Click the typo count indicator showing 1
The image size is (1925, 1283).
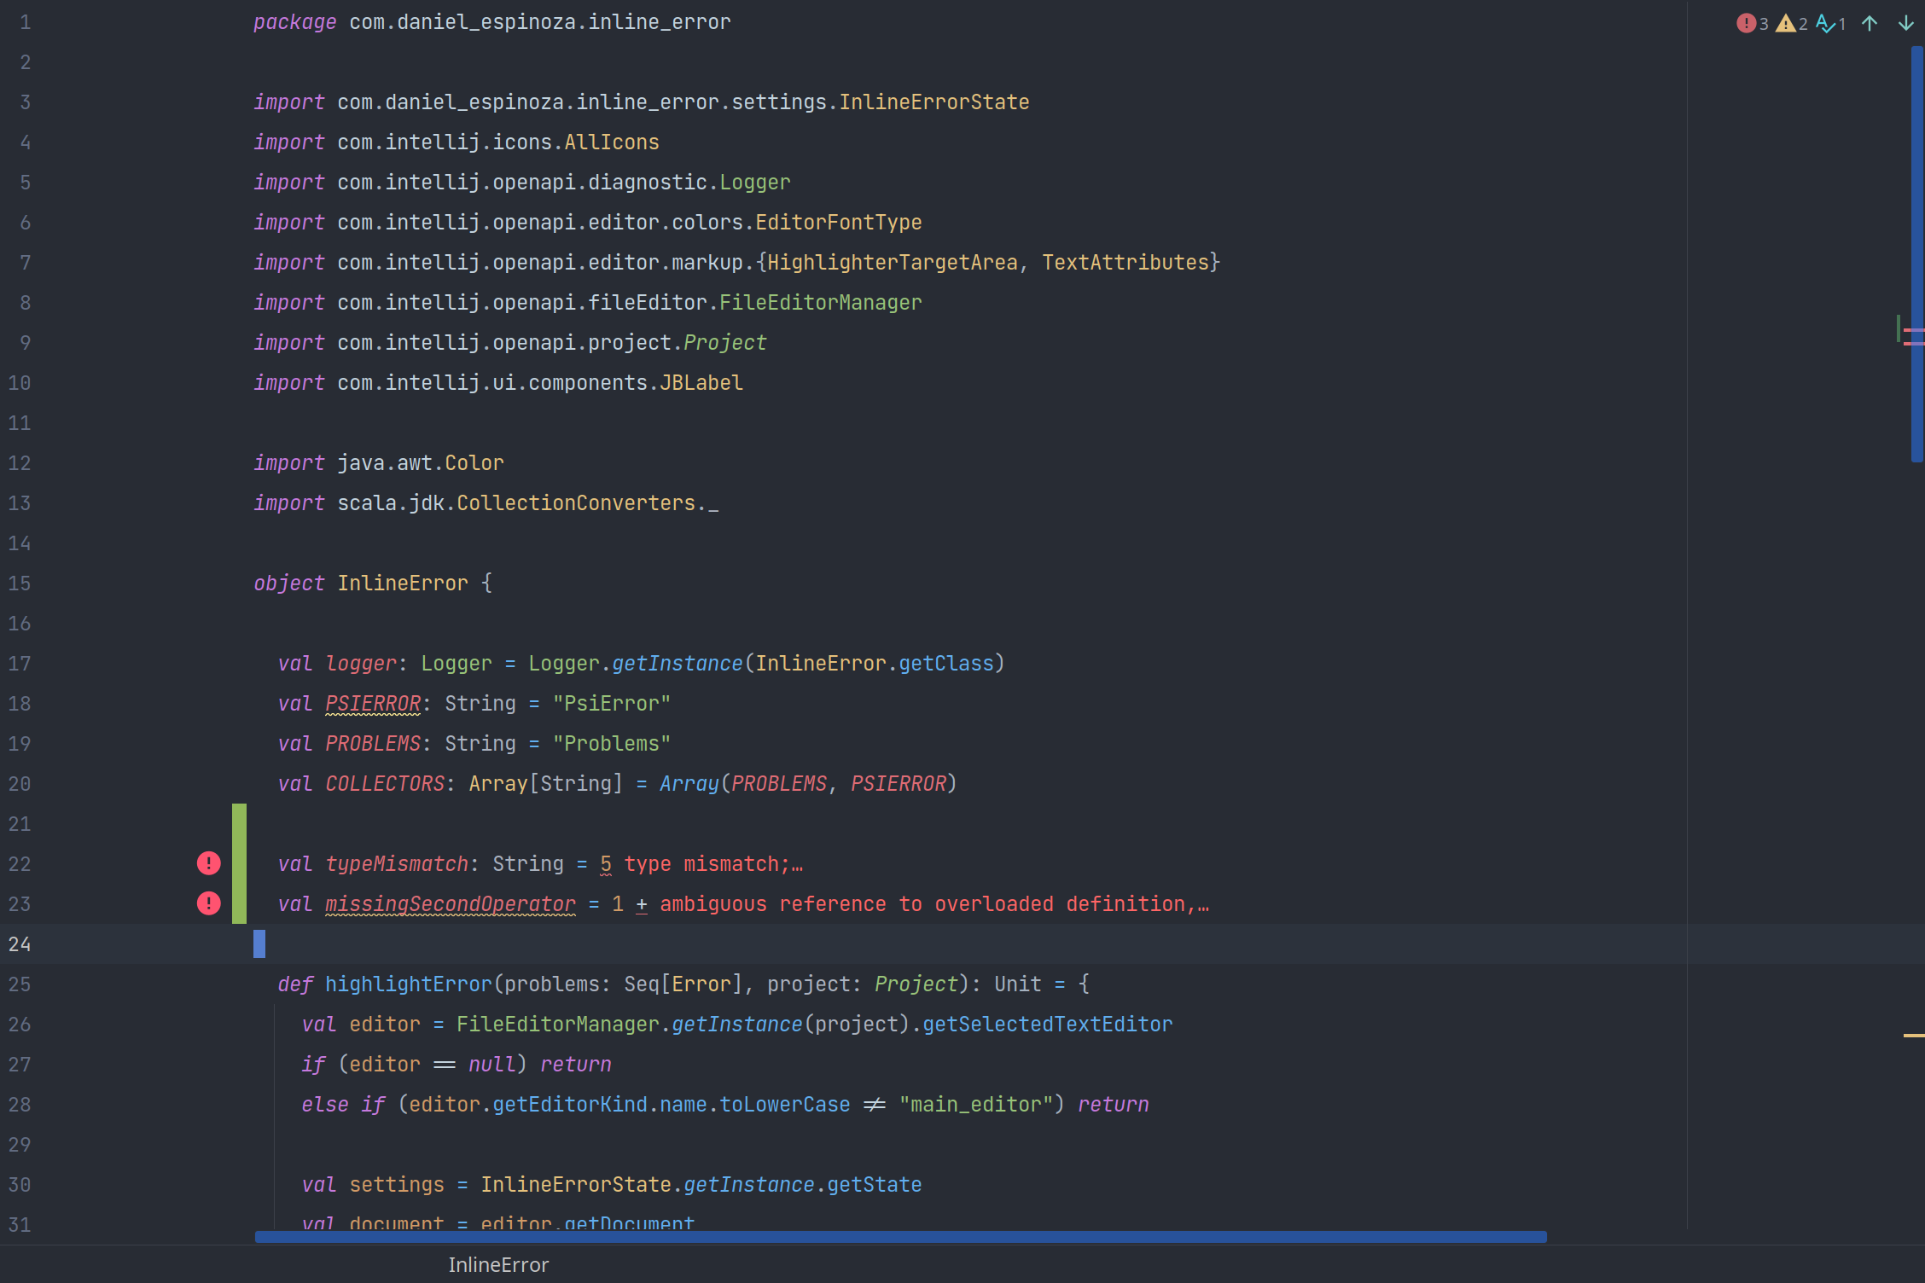1831,23
